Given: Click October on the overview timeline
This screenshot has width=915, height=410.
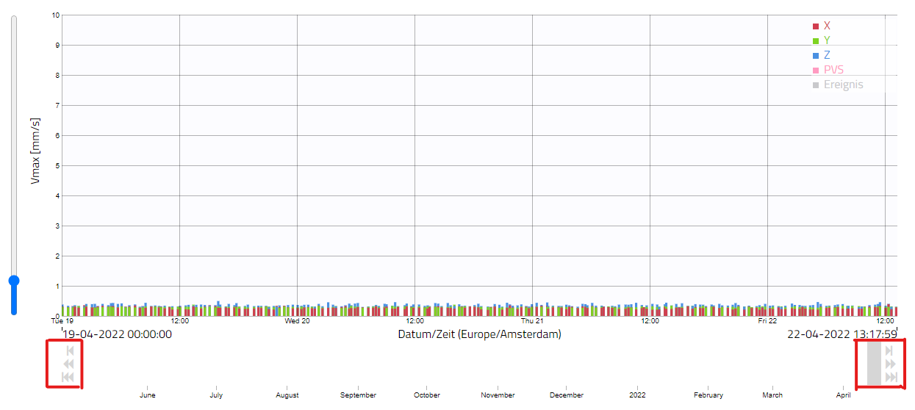Looking at the screenshot, I should 427,395.
